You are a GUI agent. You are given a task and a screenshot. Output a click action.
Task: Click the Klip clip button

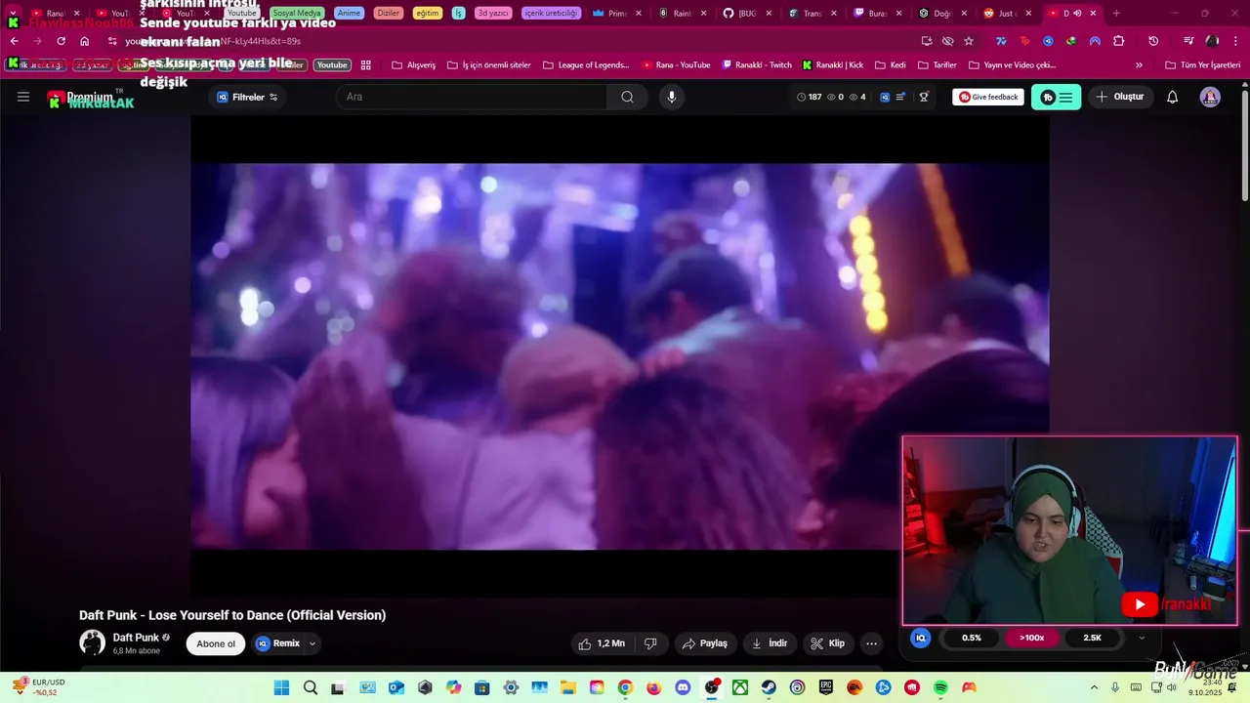[828, 643]
